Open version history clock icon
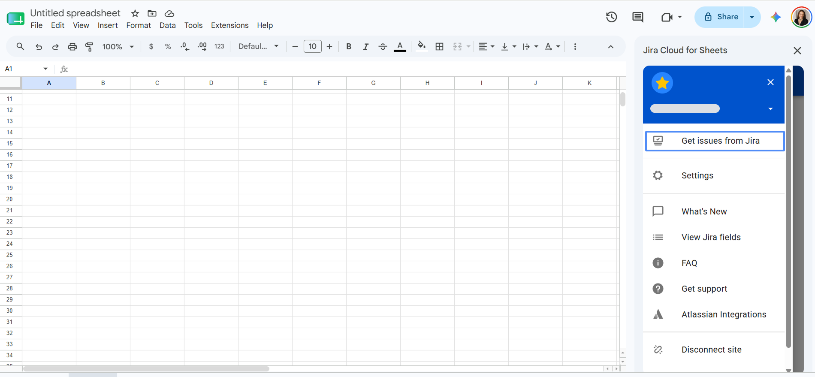Image resolution: width=815 pixels, height=377 pixels. pyautogui.click(x=611, y=17)
